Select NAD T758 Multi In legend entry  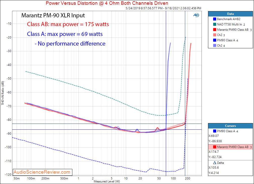[x=231, y=24]
